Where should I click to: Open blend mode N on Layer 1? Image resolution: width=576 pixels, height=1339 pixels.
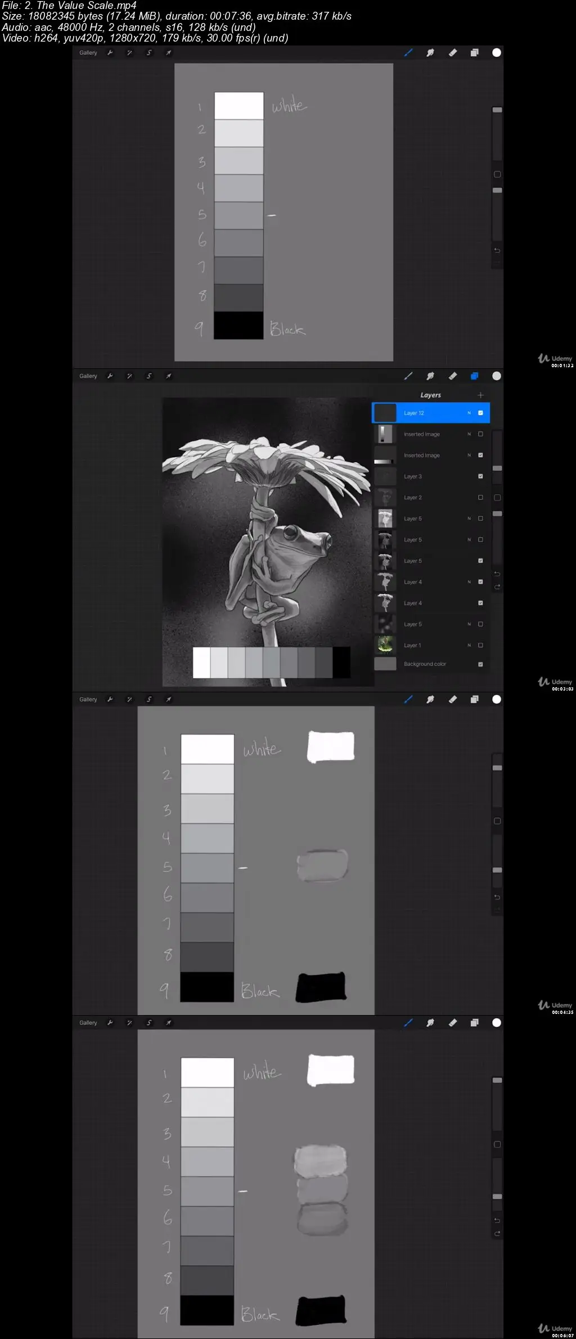click(469, 646)
